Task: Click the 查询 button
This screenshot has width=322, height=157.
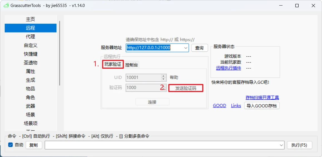Action: coord(199,48)
